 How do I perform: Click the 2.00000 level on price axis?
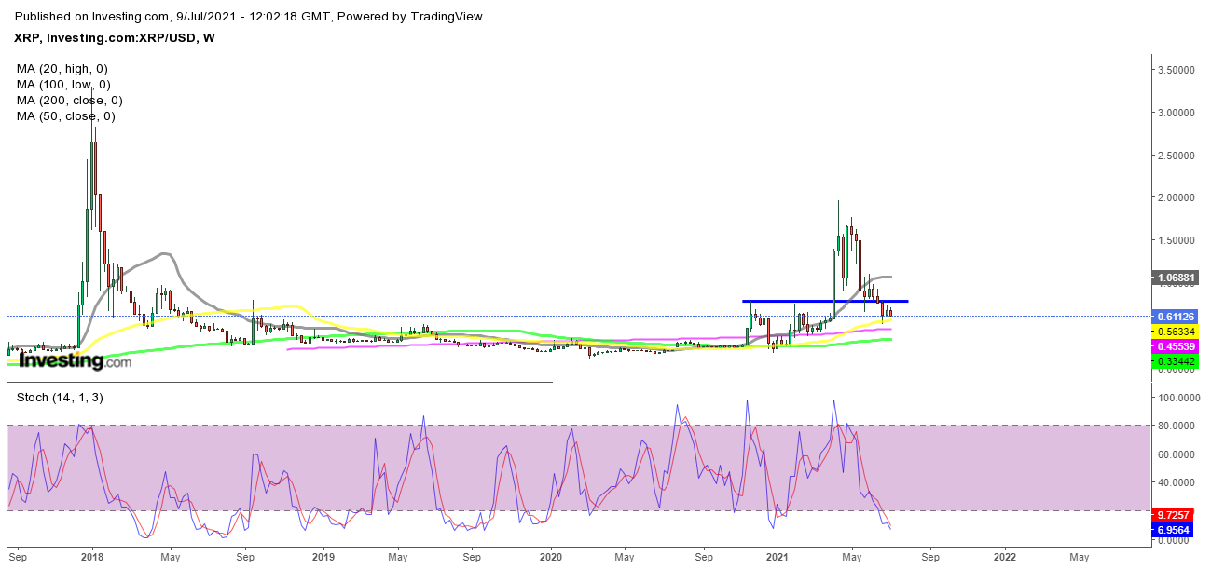click(x=1177, y=197)
